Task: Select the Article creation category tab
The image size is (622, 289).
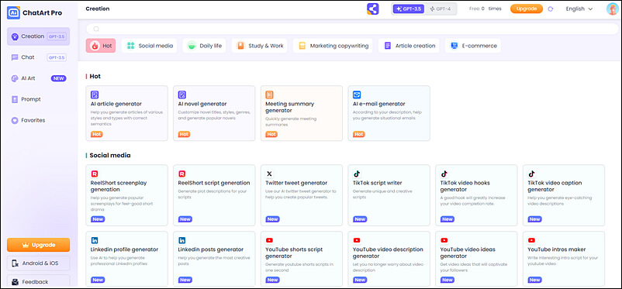Action: (409, 46)
